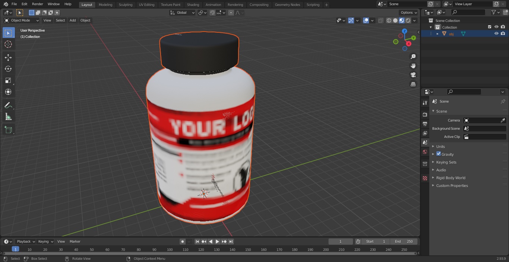
Task: Switch to the UV Editing workspace tab
Action: coord(146,5)
